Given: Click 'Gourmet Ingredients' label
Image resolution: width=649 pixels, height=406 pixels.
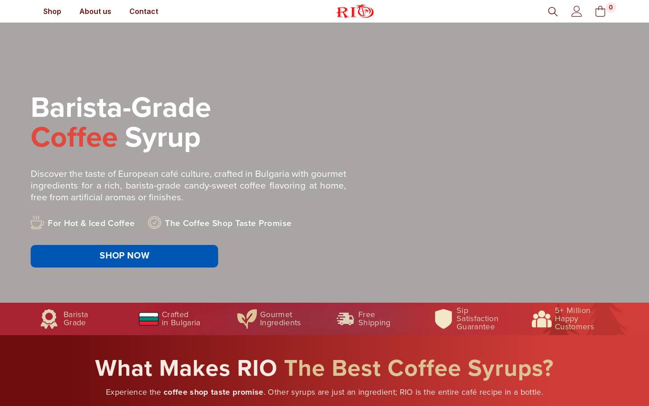Looking at the screenshot, I should point(280,318).
